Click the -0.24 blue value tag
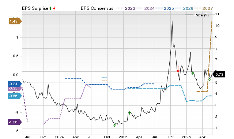The width and height of the screenshot is (234, 139). click(15, 84)
